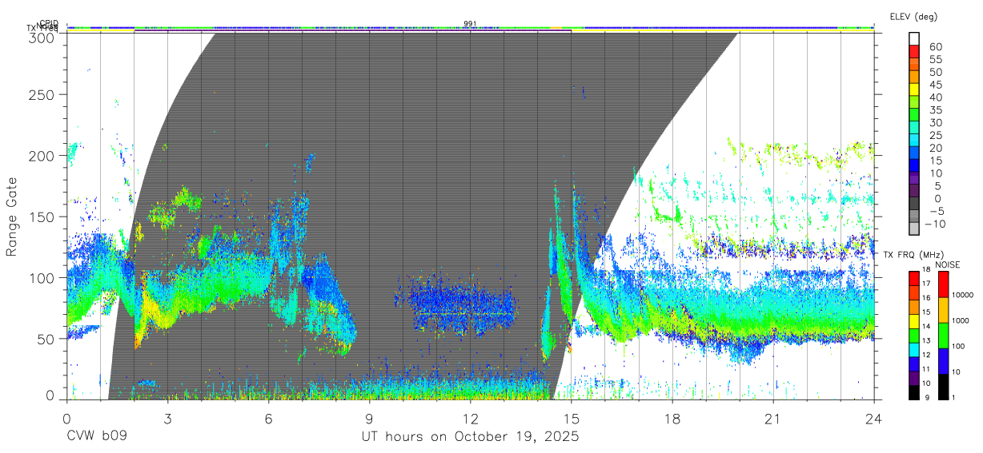This screenshot has width=983, height=453.
Task: Click the "30" value on ELEV legend
Action: click(936, 122)
